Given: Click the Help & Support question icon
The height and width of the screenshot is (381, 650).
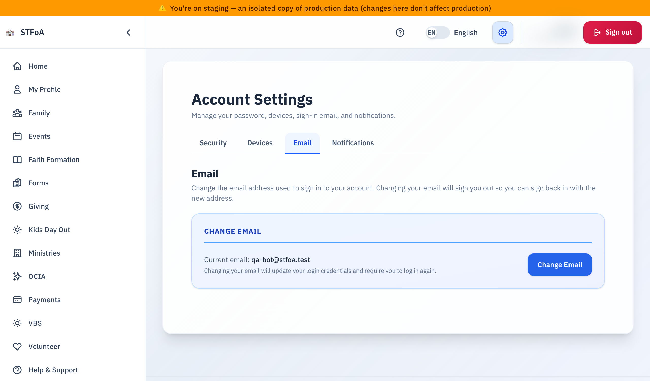Looking at the screenshot, I should point(17,370).
